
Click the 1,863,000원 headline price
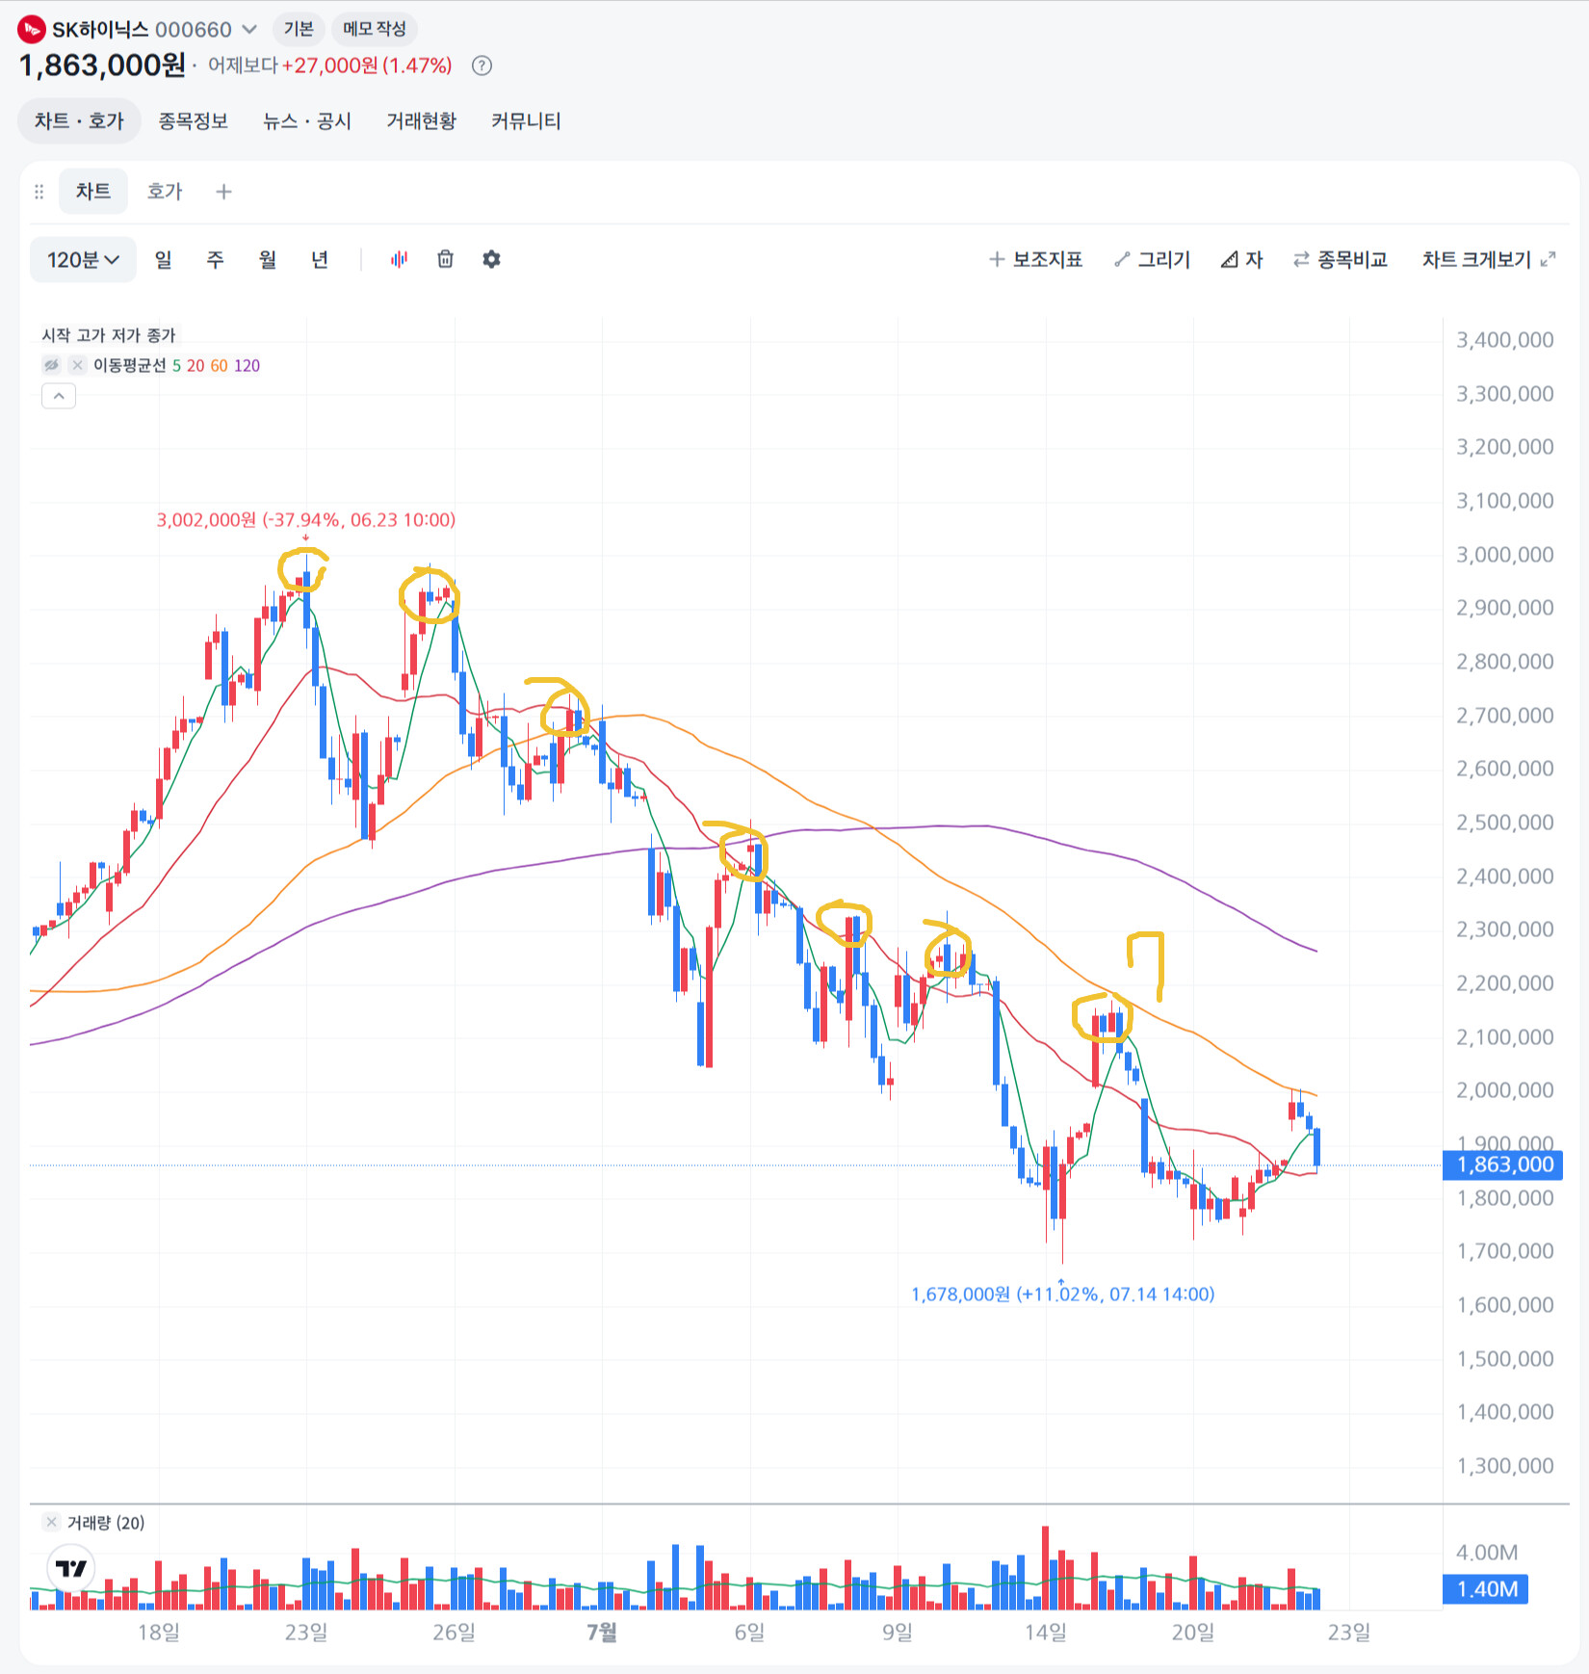click(102, 65)
